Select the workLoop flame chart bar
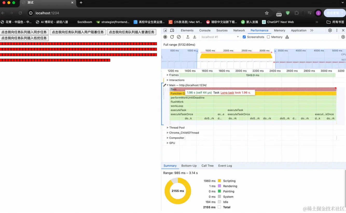The width and height of the screenshot is (346, 213). pyautogui.click(x=253, y=106)
